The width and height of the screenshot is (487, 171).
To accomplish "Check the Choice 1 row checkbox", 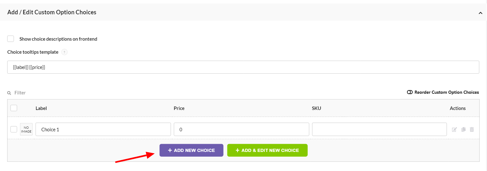I will pos(14,129).
